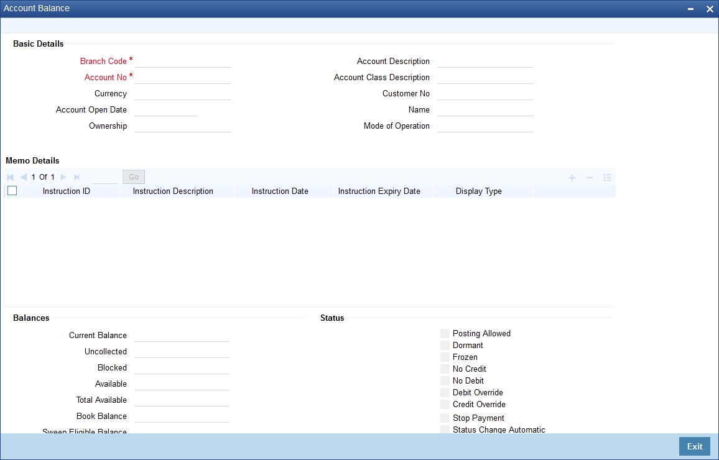719x460 pixels.
Task: Click the delete row minus icon
Action: point(589,177)
